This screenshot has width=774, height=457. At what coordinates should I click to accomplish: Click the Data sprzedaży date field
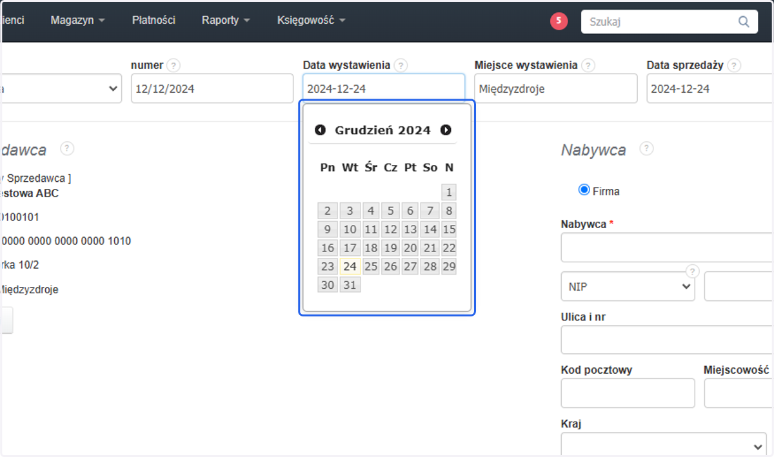coord(710,88)
